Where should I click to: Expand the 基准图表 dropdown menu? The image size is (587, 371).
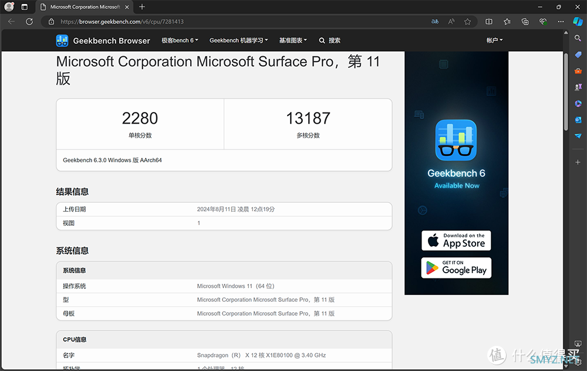click(293, 40)
